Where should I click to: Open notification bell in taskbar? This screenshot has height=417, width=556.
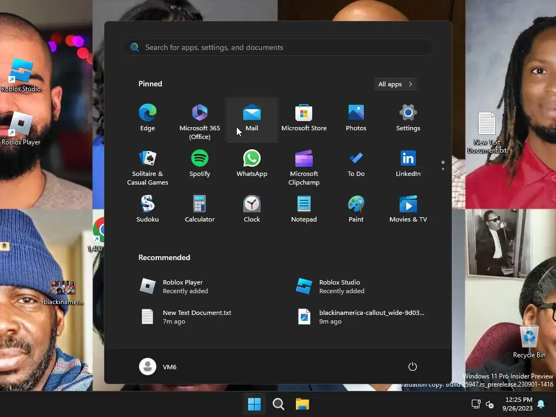pos(541,404)
